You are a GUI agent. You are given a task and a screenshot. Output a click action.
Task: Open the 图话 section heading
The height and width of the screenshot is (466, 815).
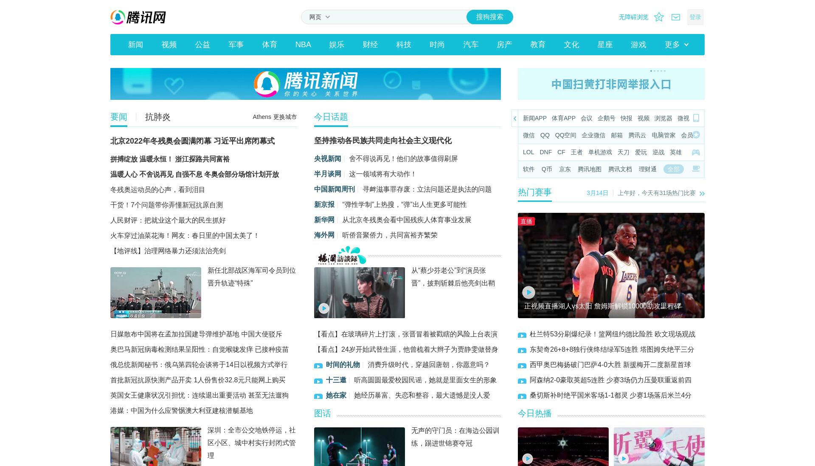323,413
